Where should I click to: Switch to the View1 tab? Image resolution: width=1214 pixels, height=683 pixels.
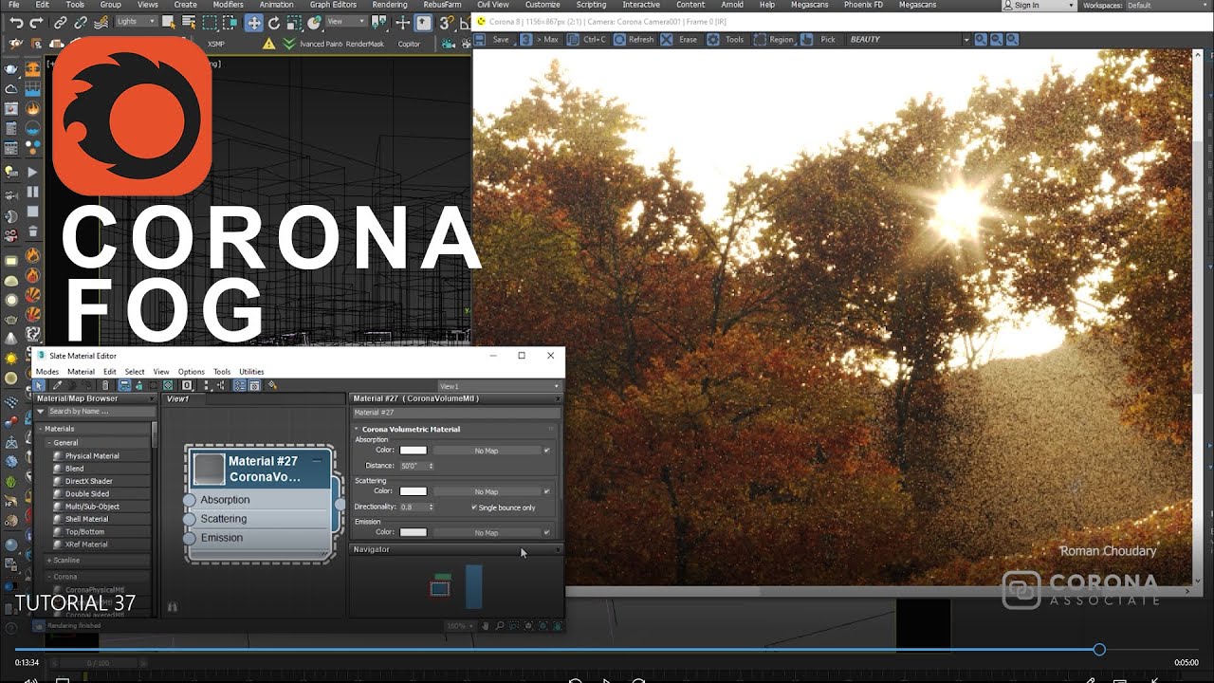tap(178, 399)
